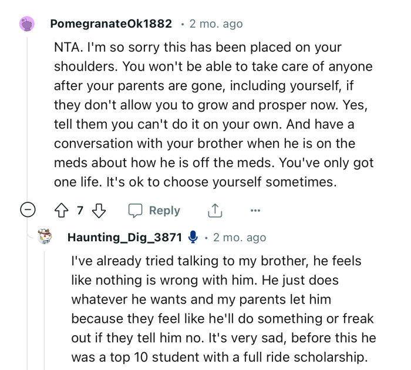
Task: Collapse the comment thread with the minus button
Action: coord(28,211)
